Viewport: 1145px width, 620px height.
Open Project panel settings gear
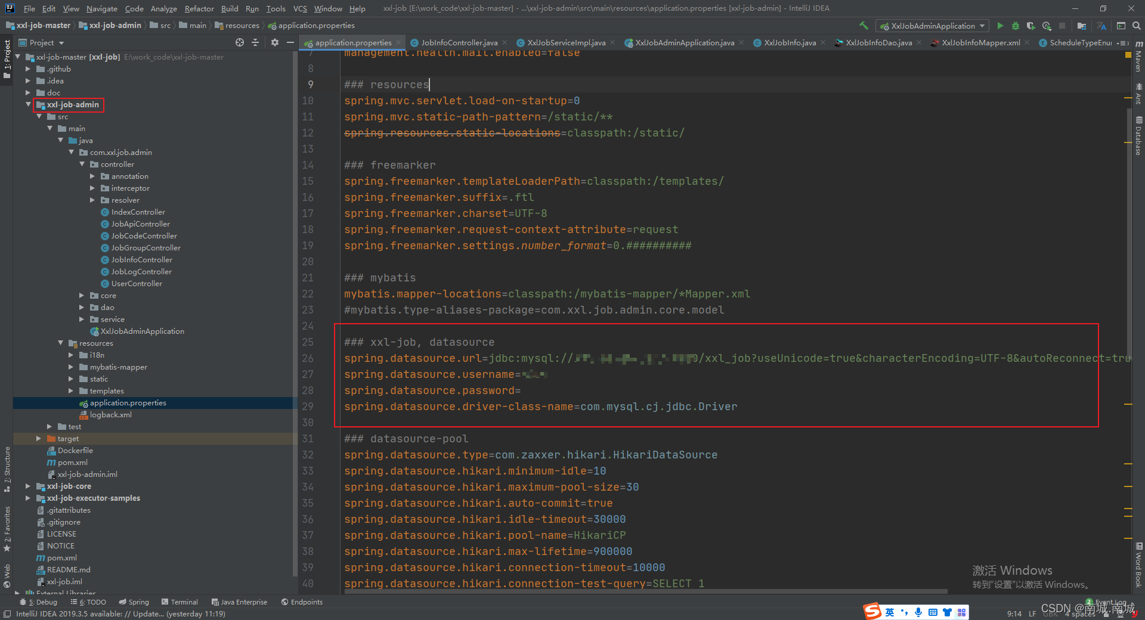click(274, 42)
